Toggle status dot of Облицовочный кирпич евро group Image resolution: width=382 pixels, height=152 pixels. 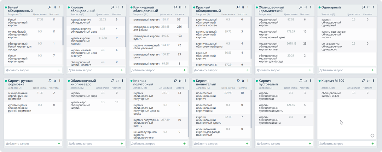pyautogui.click(x=68, y=81)
